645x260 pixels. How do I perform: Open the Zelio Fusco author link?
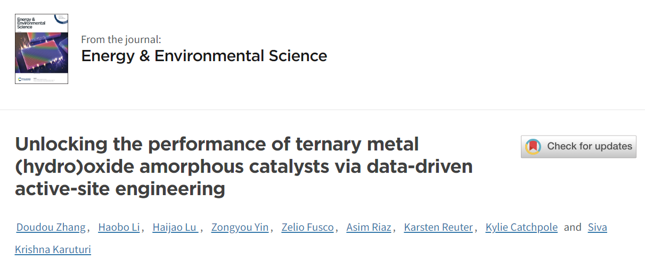tap(307, 228)
